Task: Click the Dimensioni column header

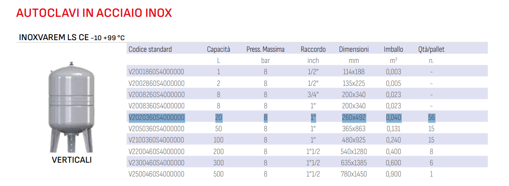Action: pos(354,50)
